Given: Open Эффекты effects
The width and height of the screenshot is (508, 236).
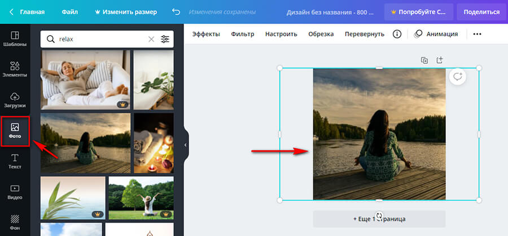Looking at the screenshot, I should coord(206,34).
